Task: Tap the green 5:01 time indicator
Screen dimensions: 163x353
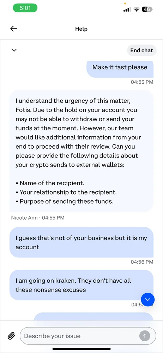Action: [25, 8]
